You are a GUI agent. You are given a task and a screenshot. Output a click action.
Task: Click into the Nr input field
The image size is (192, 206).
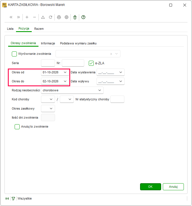coord(73,63)
